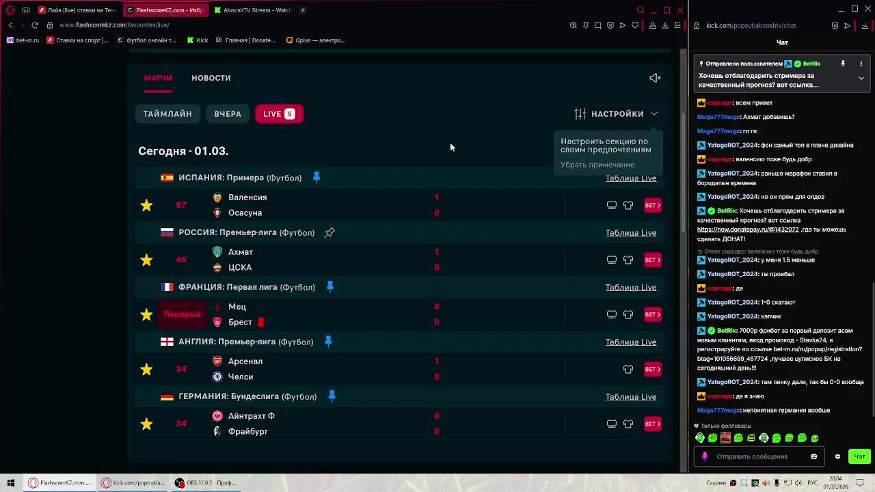The image size is (875, 492).
Task: Open the Kick bookmark
Action: (x=198, y=40)
